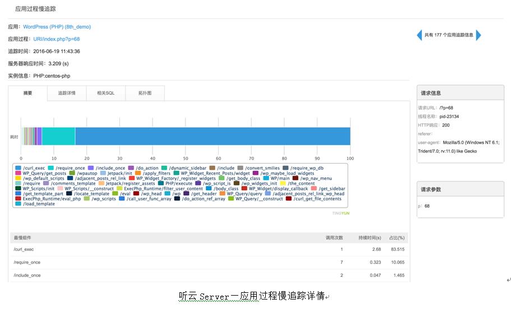Screen dimensions: 513x313
Task: Click the cyan /require_once bar segment
Action: click(x=58, y=136)
